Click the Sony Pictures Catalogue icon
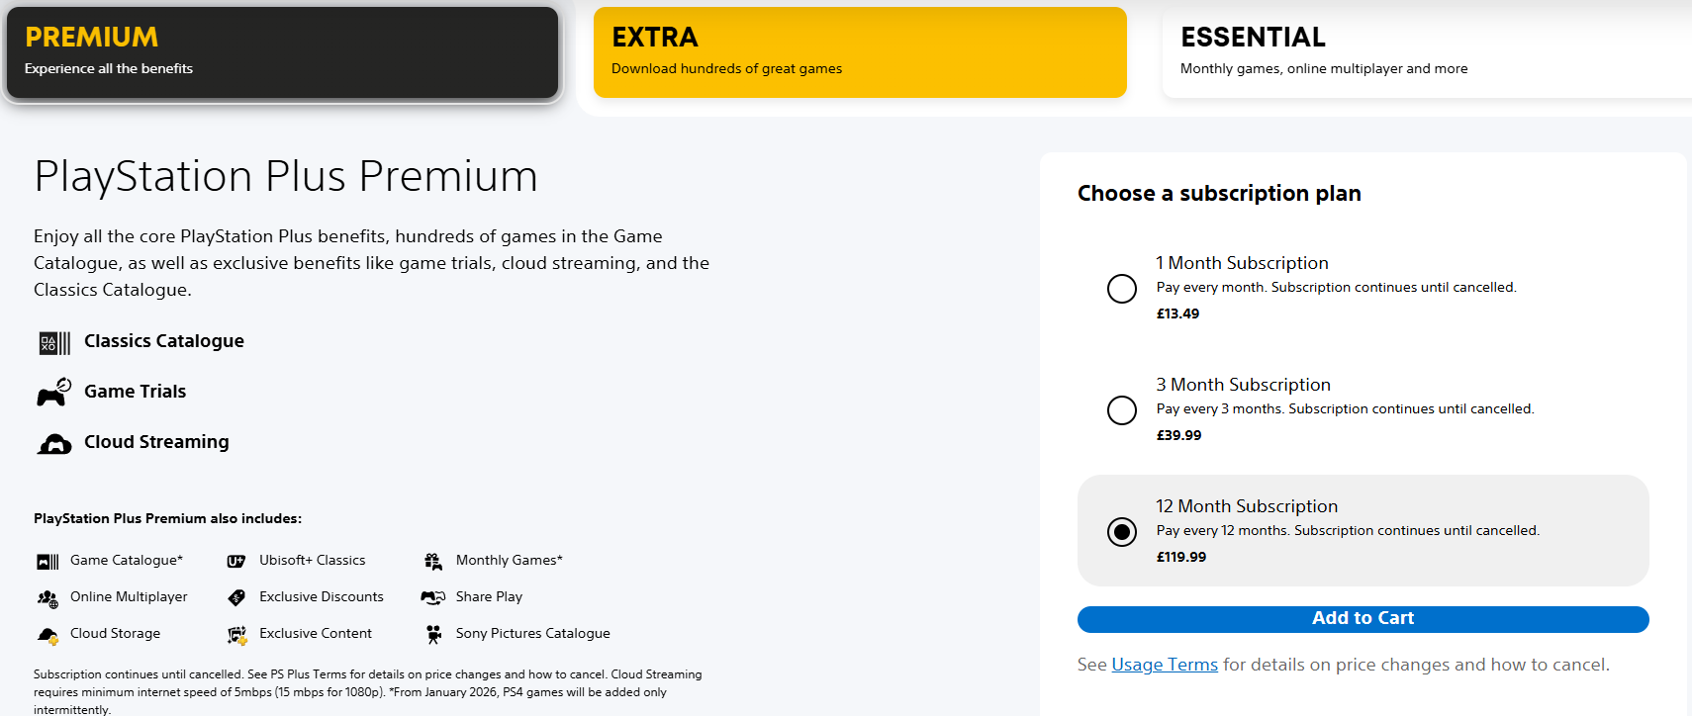 click(433, 634)
